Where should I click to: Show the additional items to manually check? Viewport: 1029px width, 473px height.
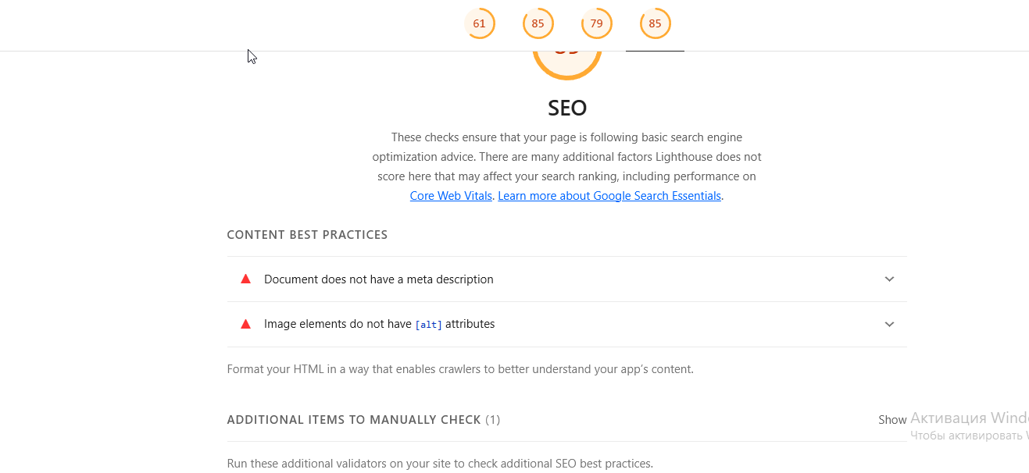(x=892, y=420)
